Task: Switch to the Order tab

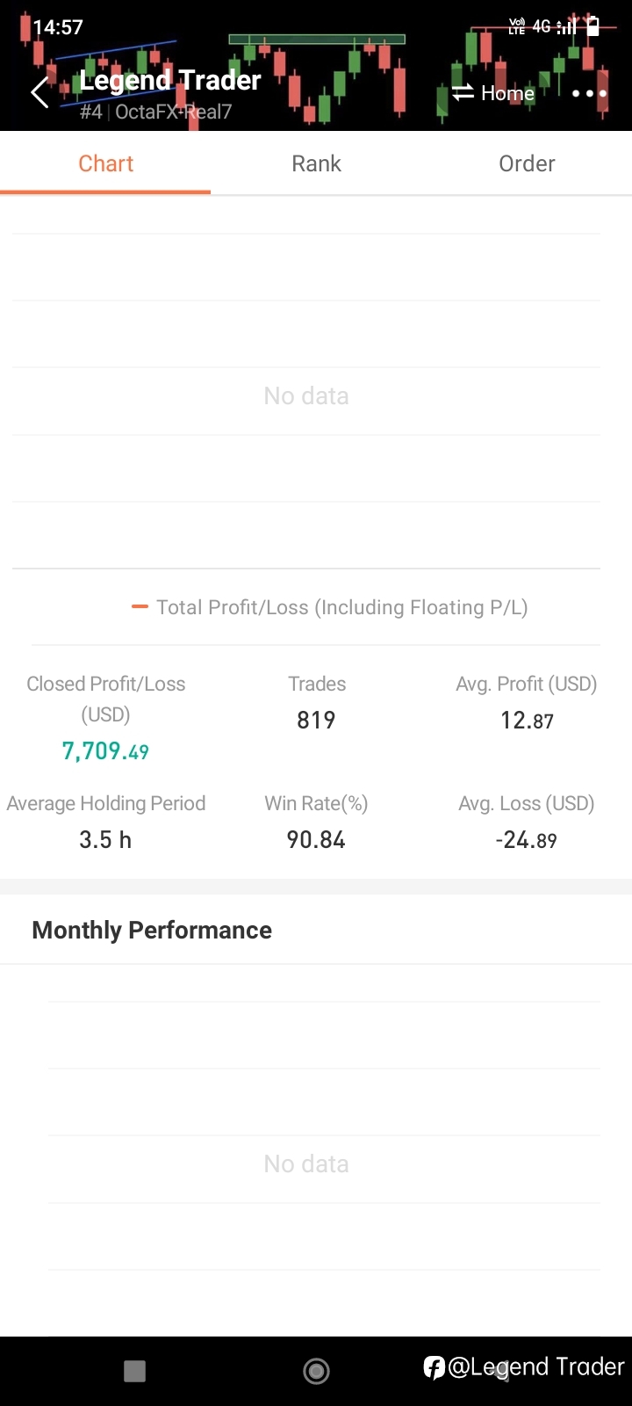Action: coord(527,163)
